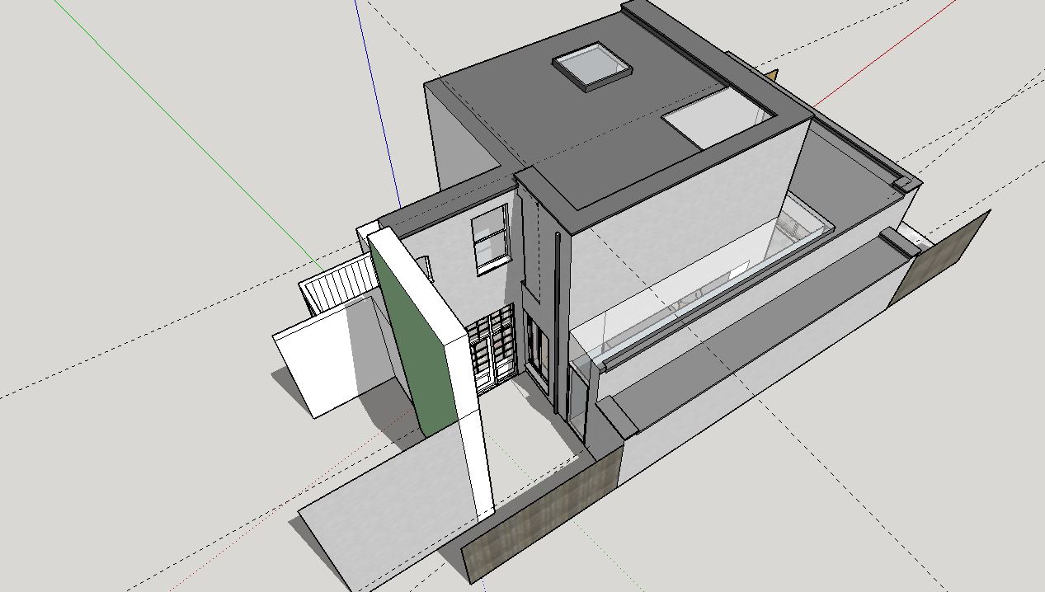
Task: Click the upper floor sash window
Action: point(490,237)
